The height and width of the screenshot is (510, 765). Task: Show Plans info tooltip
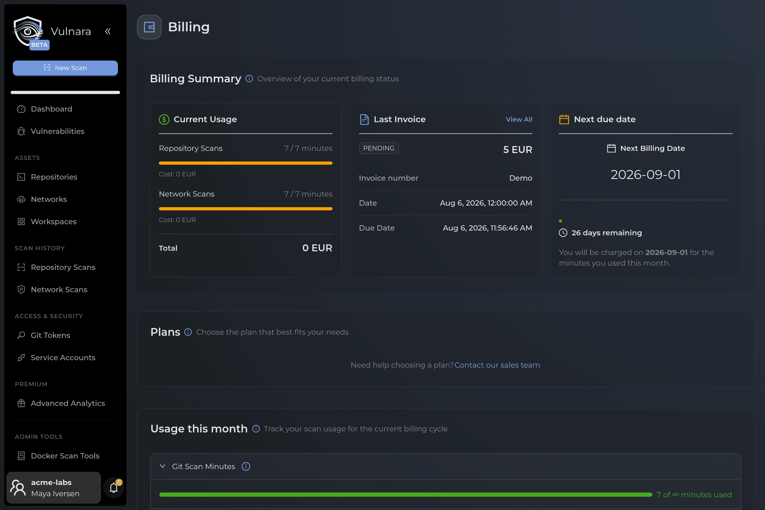click(188, 332)
